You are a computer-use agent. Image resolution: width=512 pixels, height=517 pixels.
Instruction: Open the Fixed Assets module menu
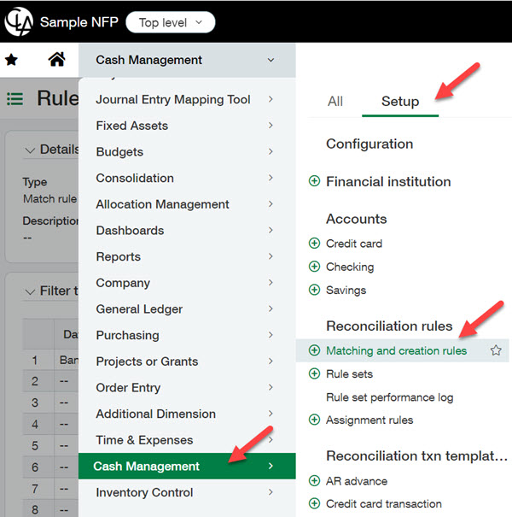tap(131, 126)
